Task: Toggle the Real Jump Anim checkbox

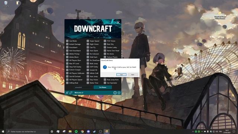Action: coord(105,80)
